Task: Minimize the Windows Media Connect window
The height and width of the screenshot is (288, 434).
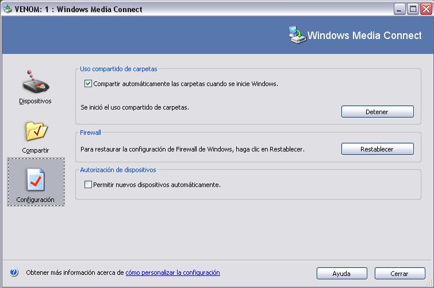Action: pyautogui.click(x=399, y=9)
